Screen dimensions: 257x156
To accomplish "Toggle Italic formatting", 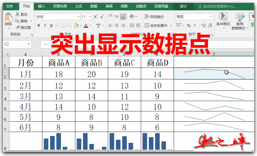I will click(x=45, y=25).
